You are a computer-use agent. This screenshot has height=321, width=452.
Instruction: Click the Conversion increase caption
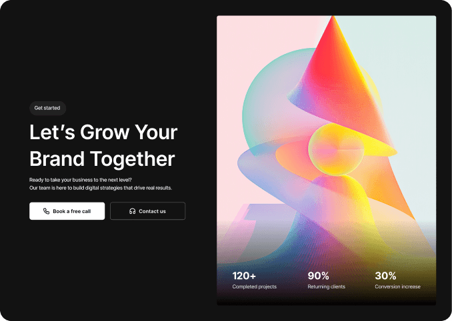point(397,287)
